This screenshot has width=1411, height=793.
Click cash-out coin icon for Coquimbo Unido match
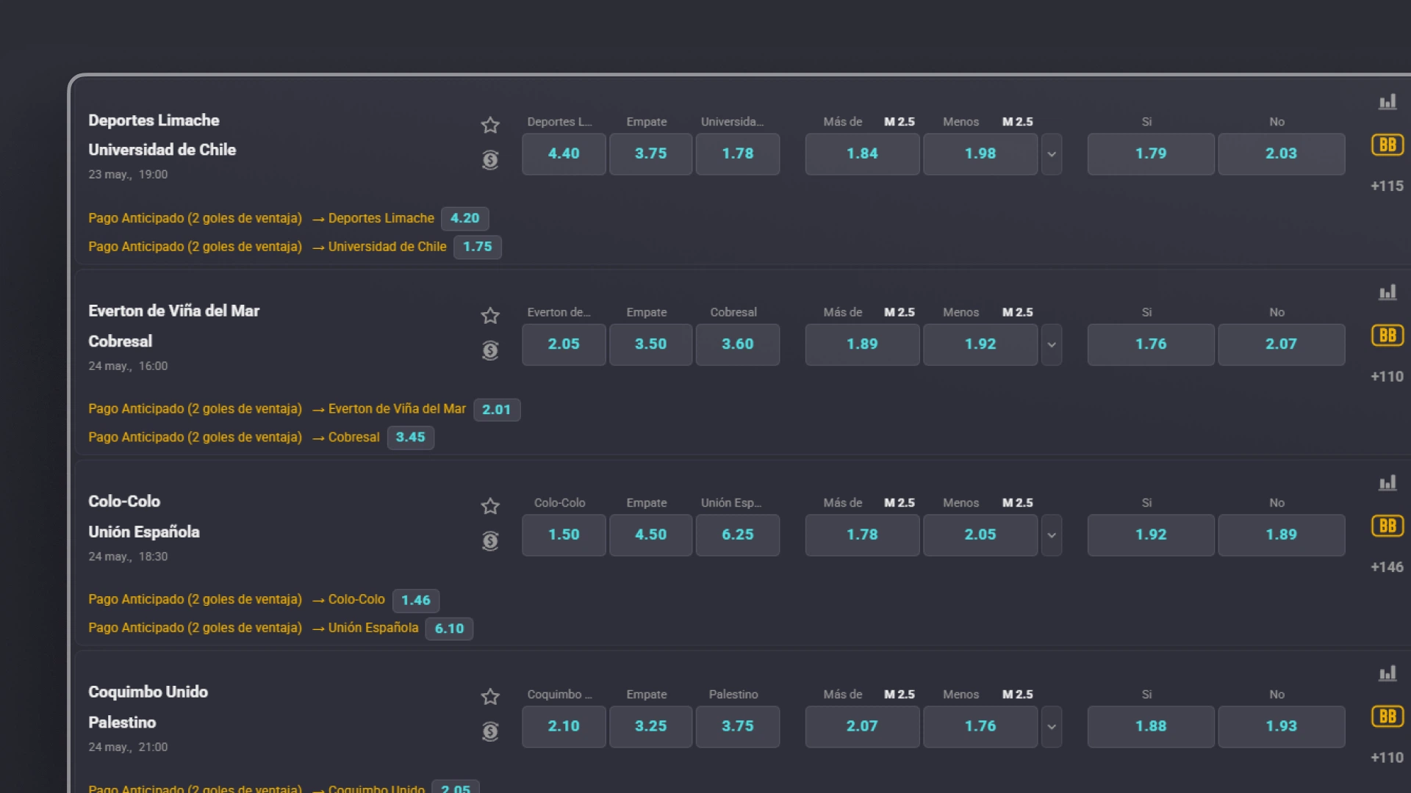coord(490,731)
